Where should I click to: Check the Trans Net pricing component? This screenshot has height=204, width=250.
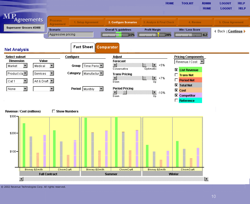tap(176, 75)
